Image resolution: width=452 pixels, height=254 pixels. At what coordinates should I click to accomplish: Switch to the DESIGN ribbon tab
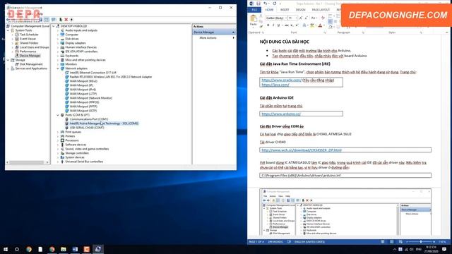[x=300, y=10]
